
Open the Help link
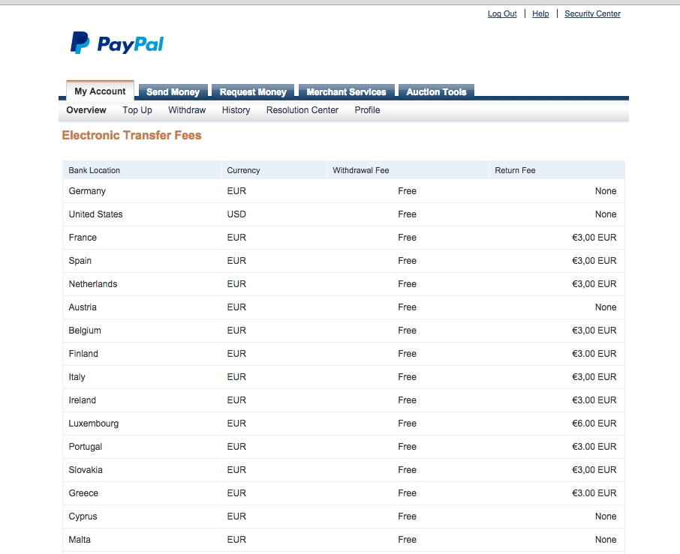(540, 13)
